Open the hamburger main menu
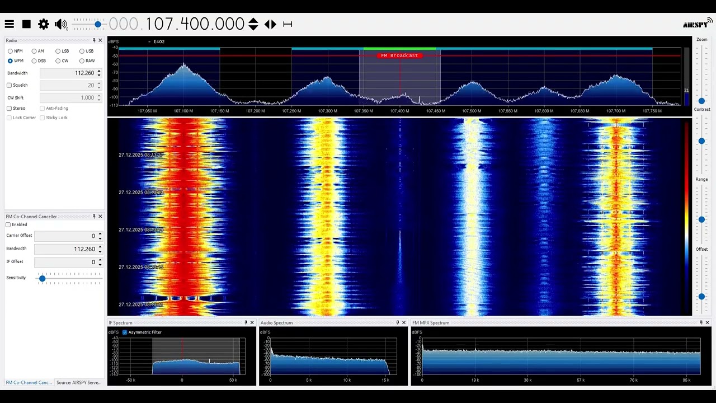Viewport: 716px width, 403px height. tap(10, 24)
